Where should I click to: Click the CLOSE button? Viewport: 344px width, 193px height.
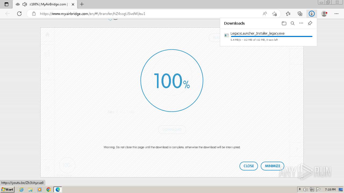[x=249, y=166]
